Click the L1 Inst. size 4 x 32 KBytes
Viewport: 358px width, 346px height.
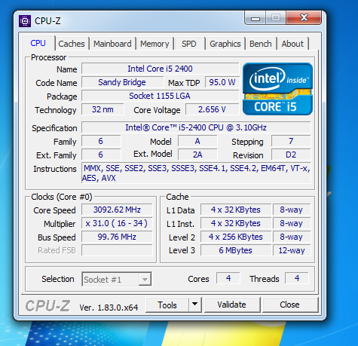pos(236,223)
